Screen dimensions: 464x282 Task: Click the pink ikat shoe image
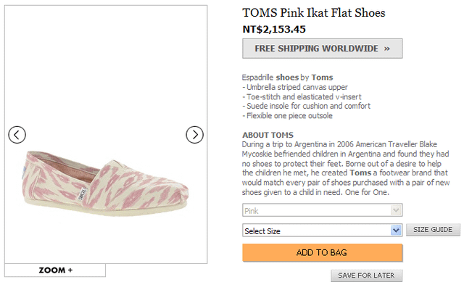coord(105,183)
